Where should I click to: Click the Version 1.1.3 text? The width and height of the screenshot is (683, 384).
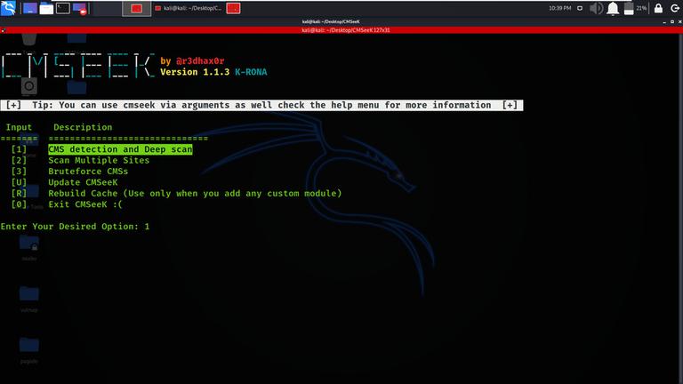click(195, 72)
